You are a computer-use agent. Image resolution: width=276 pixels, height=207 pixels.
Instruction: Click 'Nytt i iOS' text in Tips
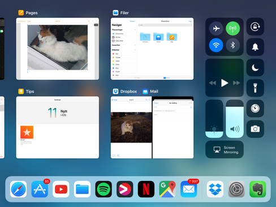64,113
